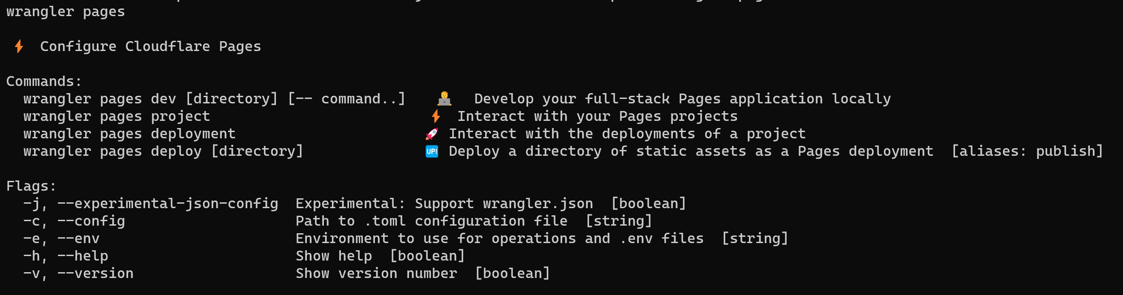
Task: Click the 'Show version number' description
Action: (x=376, y=274)
